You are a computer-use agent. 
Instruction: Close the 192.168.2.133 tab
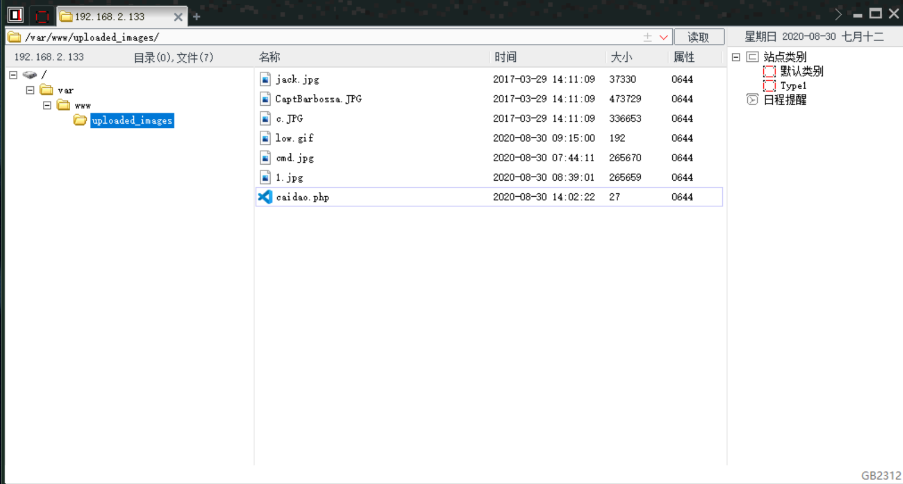click(x=178, y=17)
